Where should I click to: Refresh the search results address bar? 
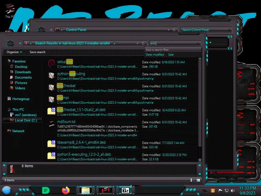[x=143, y=43]
